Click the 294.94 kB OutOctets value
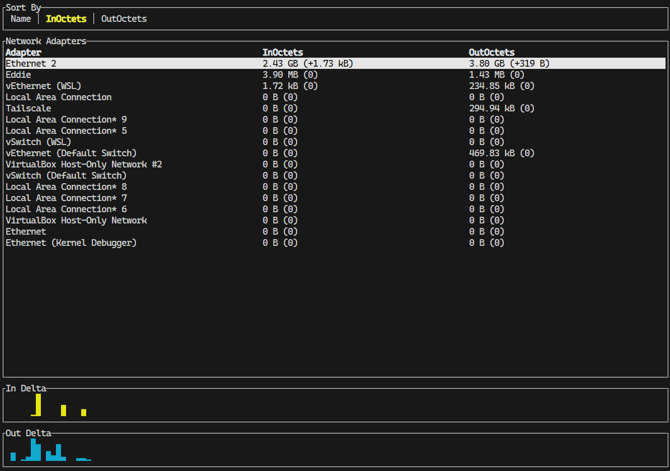The width and height of the screenshot is (670, 471). 502,108
